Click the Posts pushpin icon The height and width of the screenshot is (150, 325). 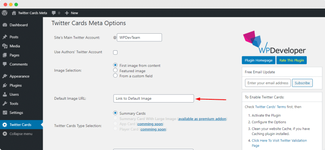pos(5,37)
